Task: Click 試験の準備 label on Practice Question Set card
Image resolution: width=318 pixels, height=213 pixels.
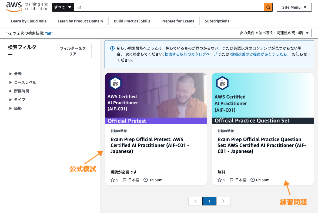Action: 226,131
